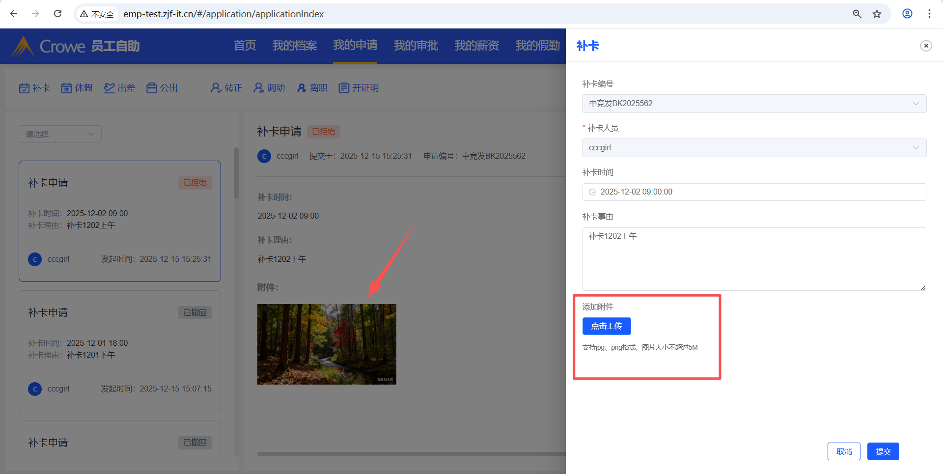Open the 休假 leave request icon
943x474 pixels.
pos(66,88)
